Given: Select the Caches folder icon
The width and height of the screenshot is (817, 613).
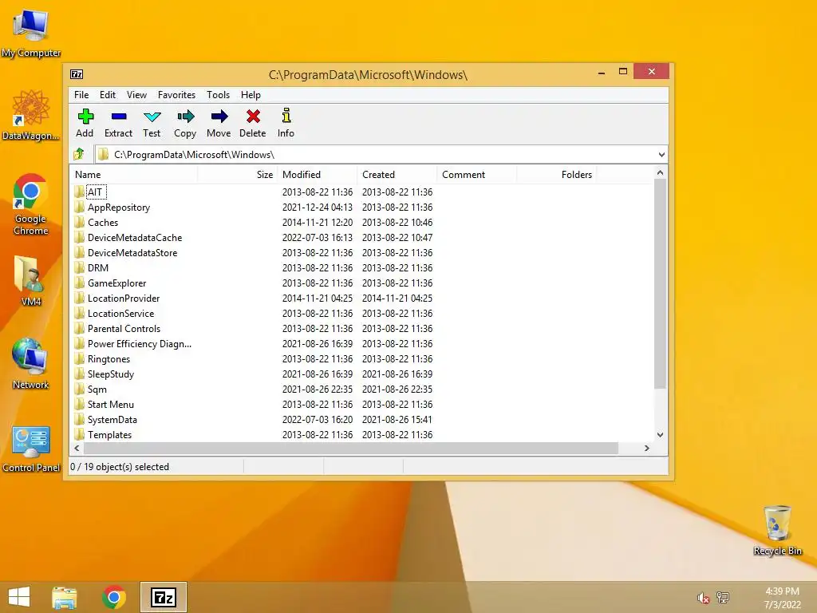Looking at the screenshot, I should click(79, 222).
